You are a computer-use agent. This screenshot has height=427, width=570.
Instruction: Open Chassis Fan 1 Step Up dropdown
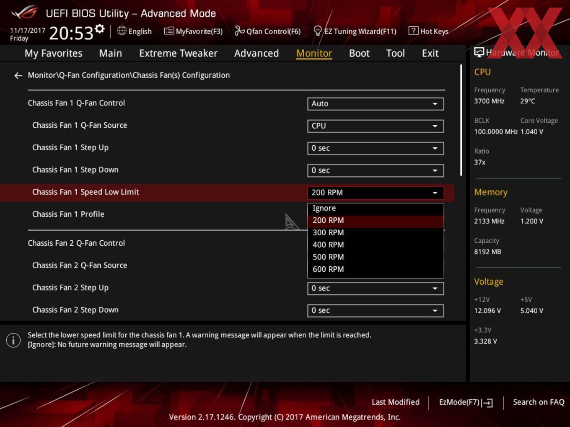click(x=376, y=148)
